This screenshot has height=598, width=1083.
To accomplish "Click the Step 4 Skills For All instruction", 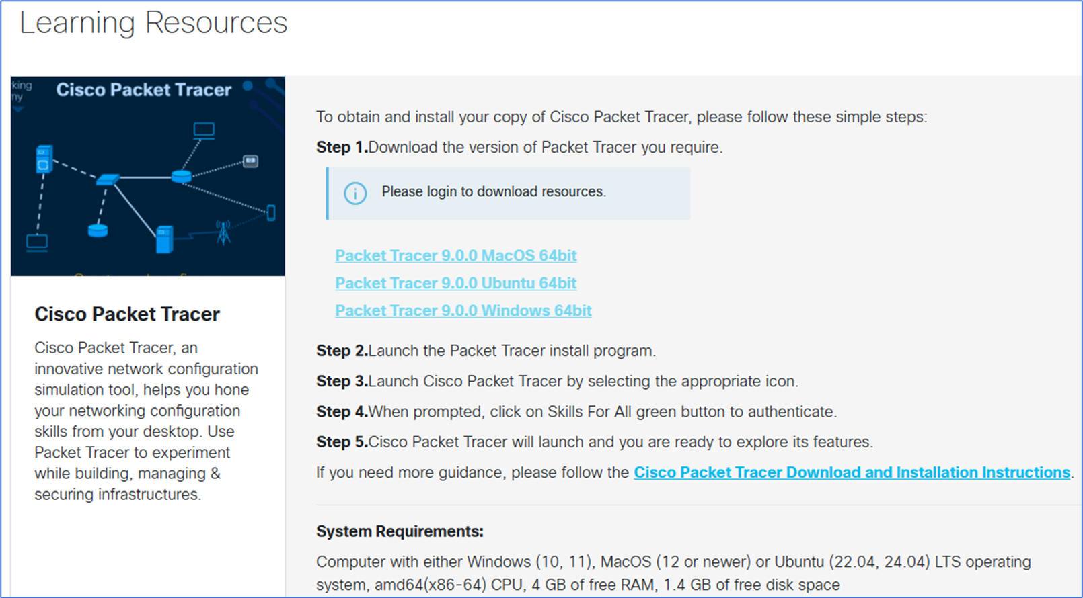I will [x=576, y=411].
